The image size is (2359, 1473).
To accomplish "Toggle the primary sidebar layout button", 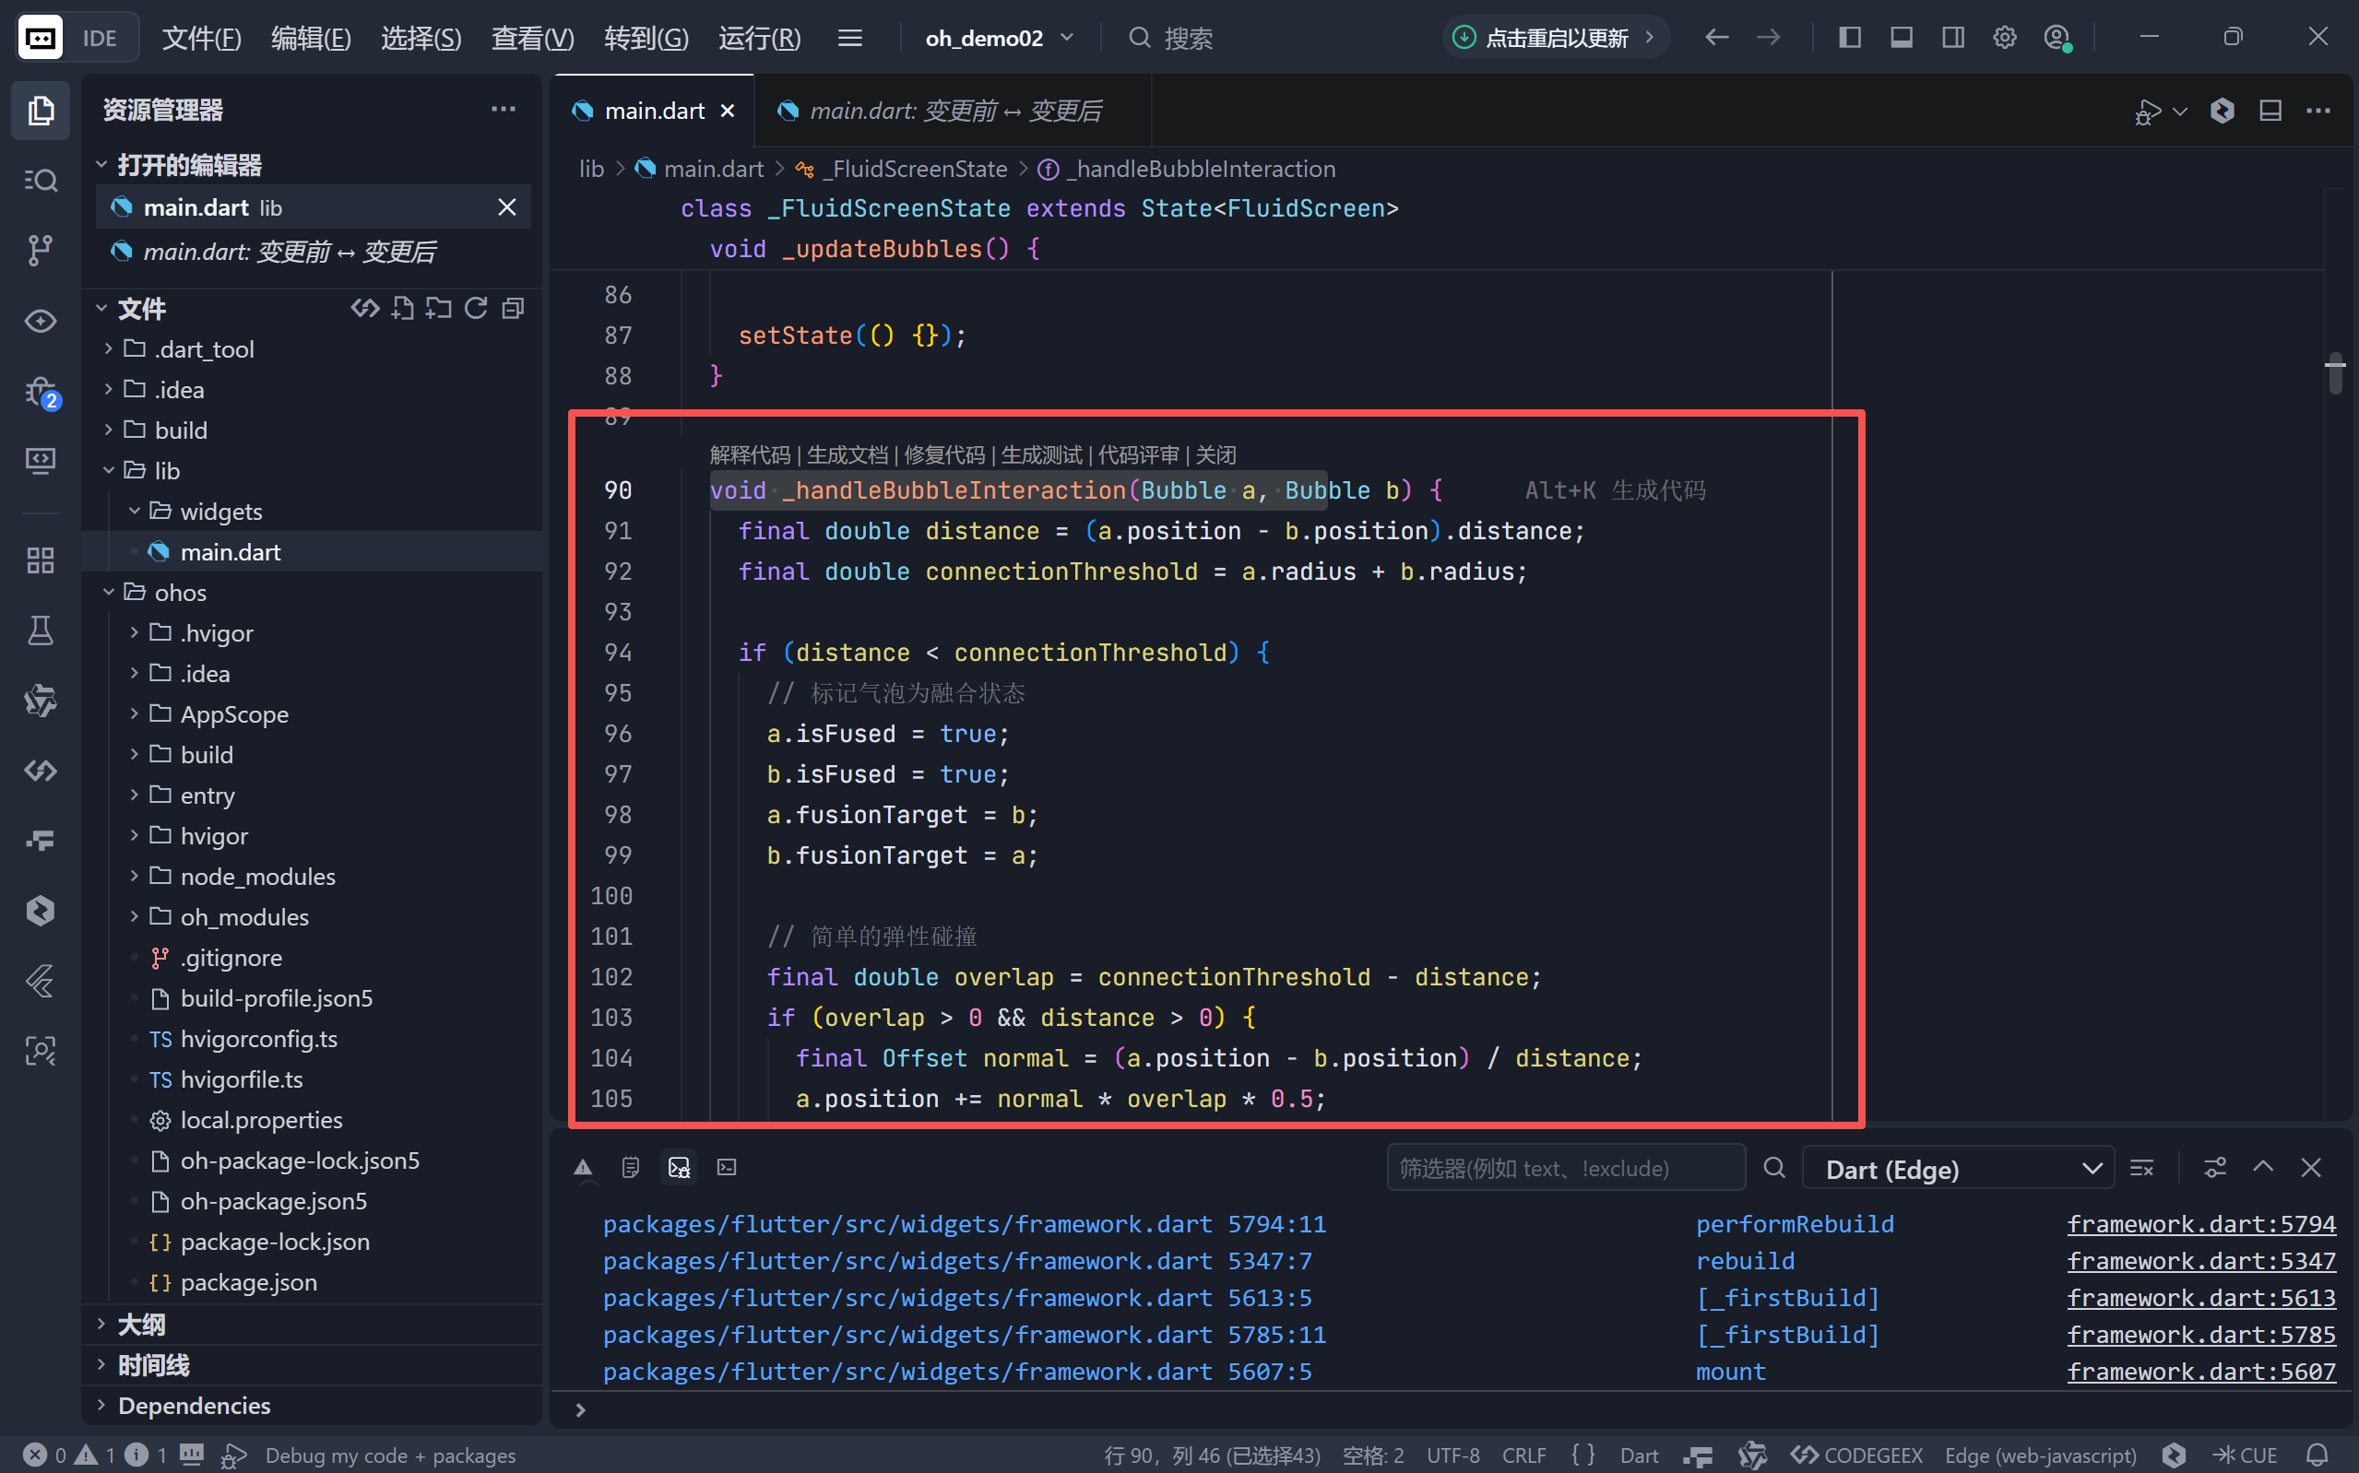I will pos(1849,38).
